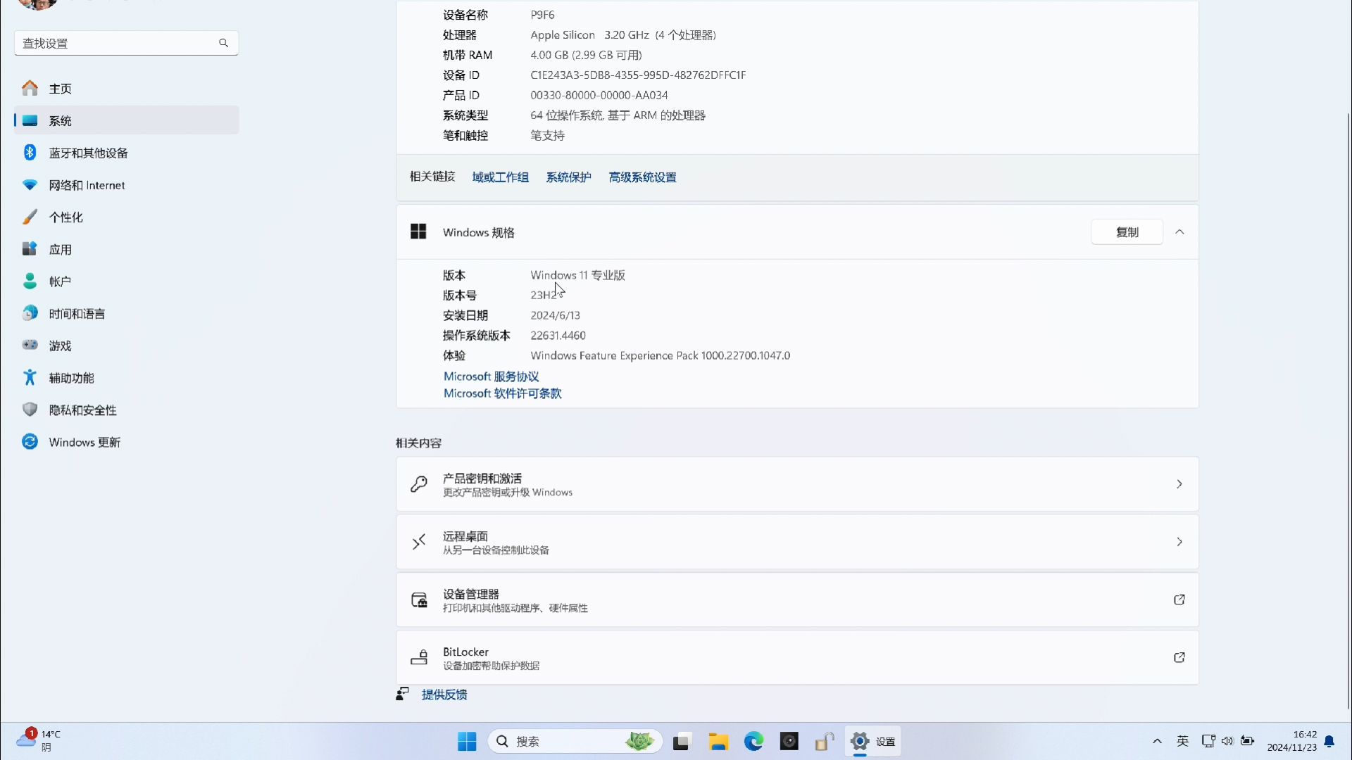Click the 游戏 controller icon

pyautogui.click(x=30, y=346)
